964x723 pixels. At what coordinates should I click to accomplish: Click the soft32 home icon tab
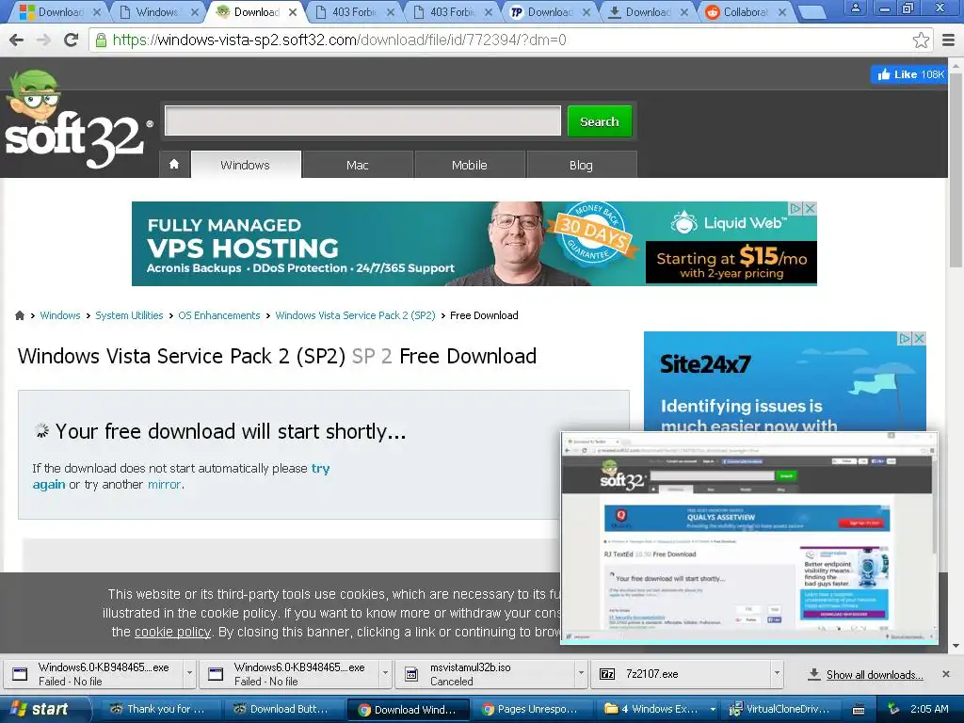tap(174, 164)
